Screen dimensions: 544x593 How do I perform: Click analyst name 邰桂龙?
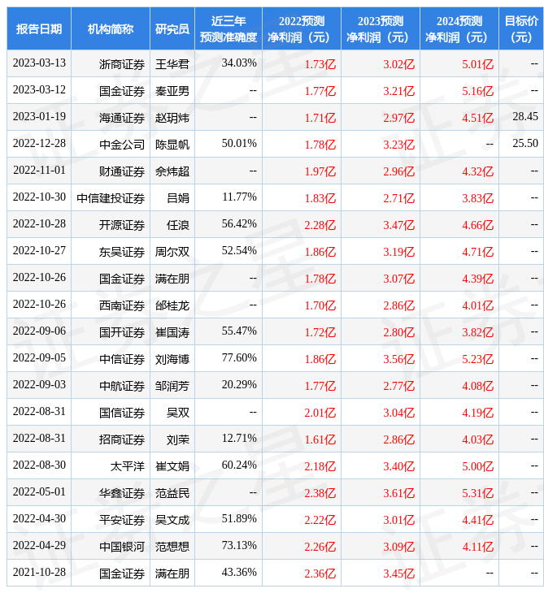click(x=172, y=305)
